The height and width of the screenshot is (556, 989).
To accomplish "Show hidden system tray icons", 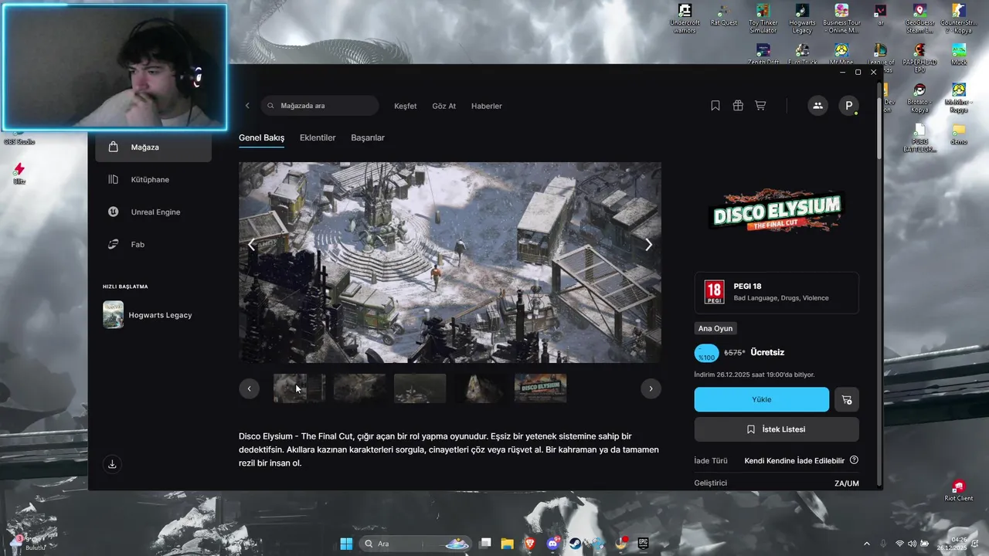I will [866, 544].
